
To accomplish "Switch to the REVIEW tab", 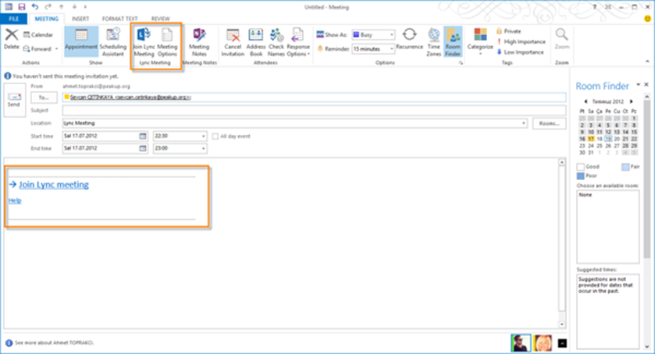I will tap(160, 19).
